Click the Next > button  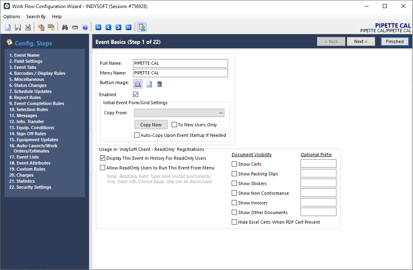point(361,41)
